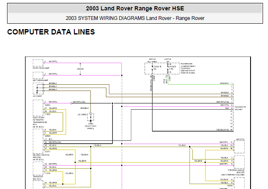The width and height of the screenshot is (268, 189).
Task: Click the steering angle sensor dashed box
Action: [x=239, y=162]
